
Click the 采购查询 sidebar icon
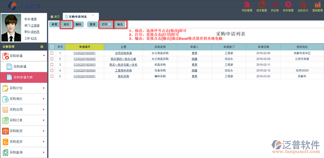click(5, 152)
